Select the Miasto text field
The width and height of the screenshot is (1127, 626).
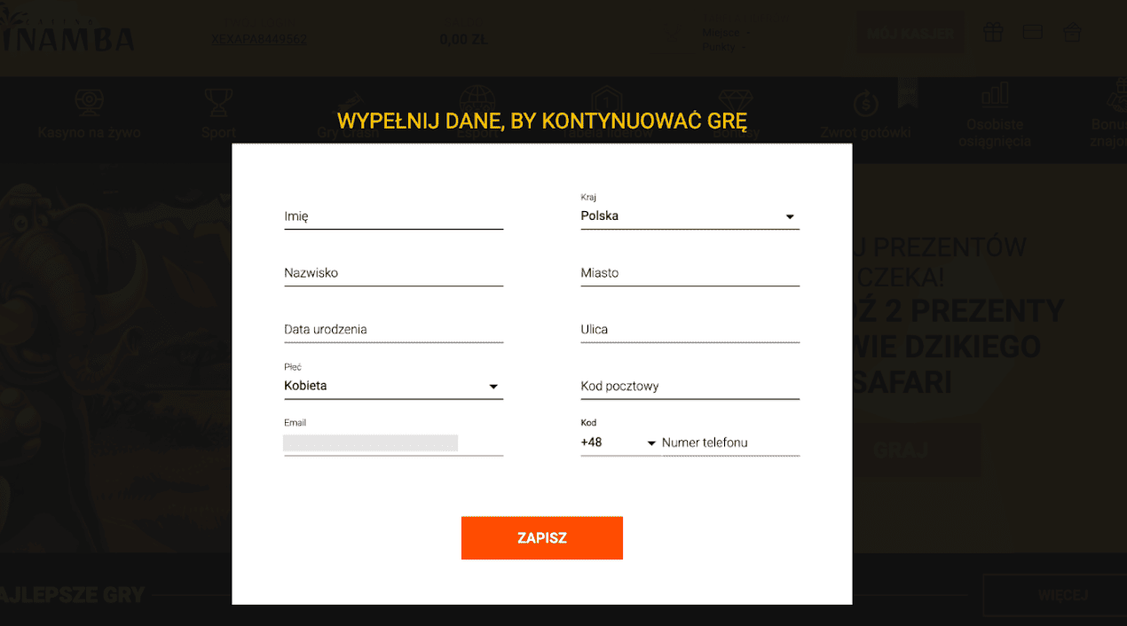point(690,272)
